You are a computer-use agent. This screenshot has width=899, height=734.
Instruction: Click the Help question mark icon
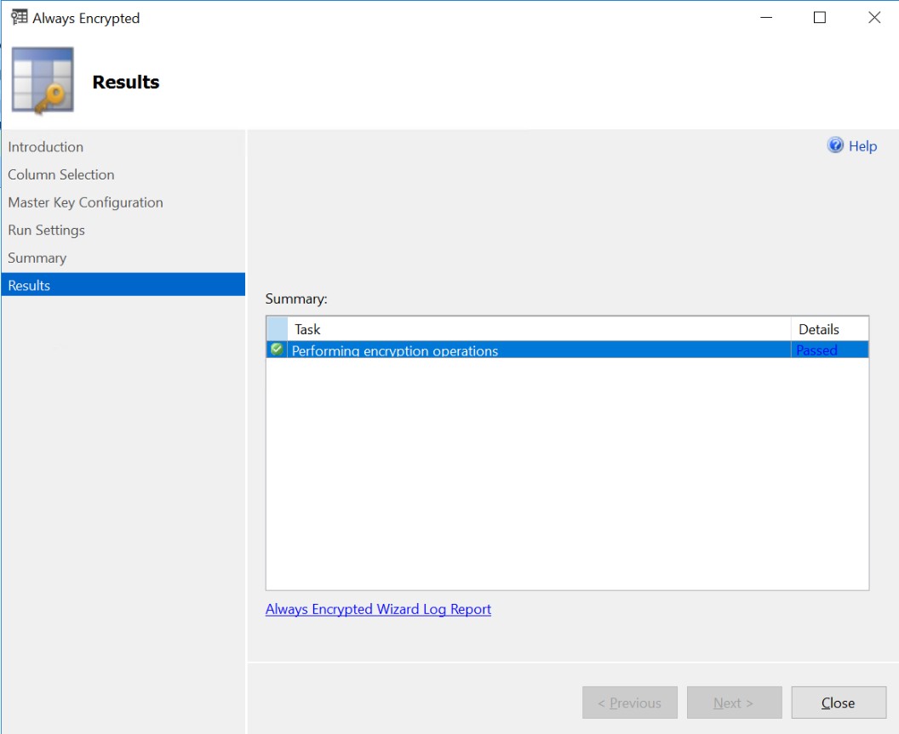(x=835, y=145)
